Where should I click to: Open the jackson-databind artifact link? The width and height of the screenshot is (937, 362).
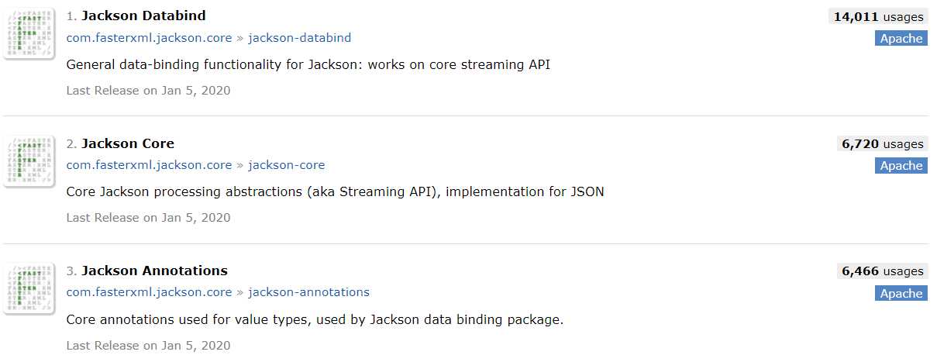pos(299,37)
